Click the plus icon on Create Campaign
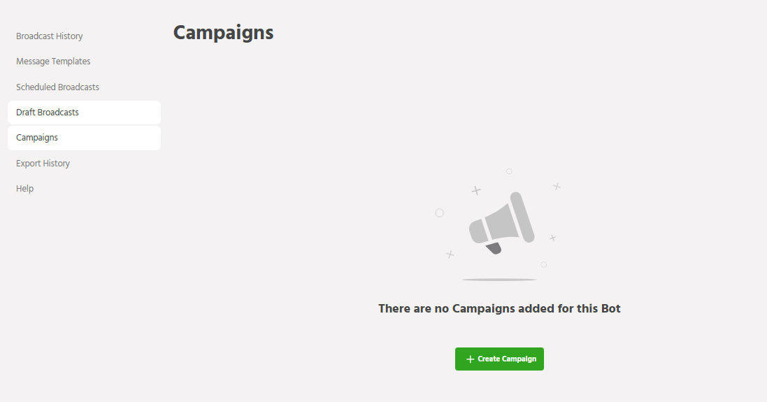This screenshot has height=402, width=767. [x=470, y=359]
